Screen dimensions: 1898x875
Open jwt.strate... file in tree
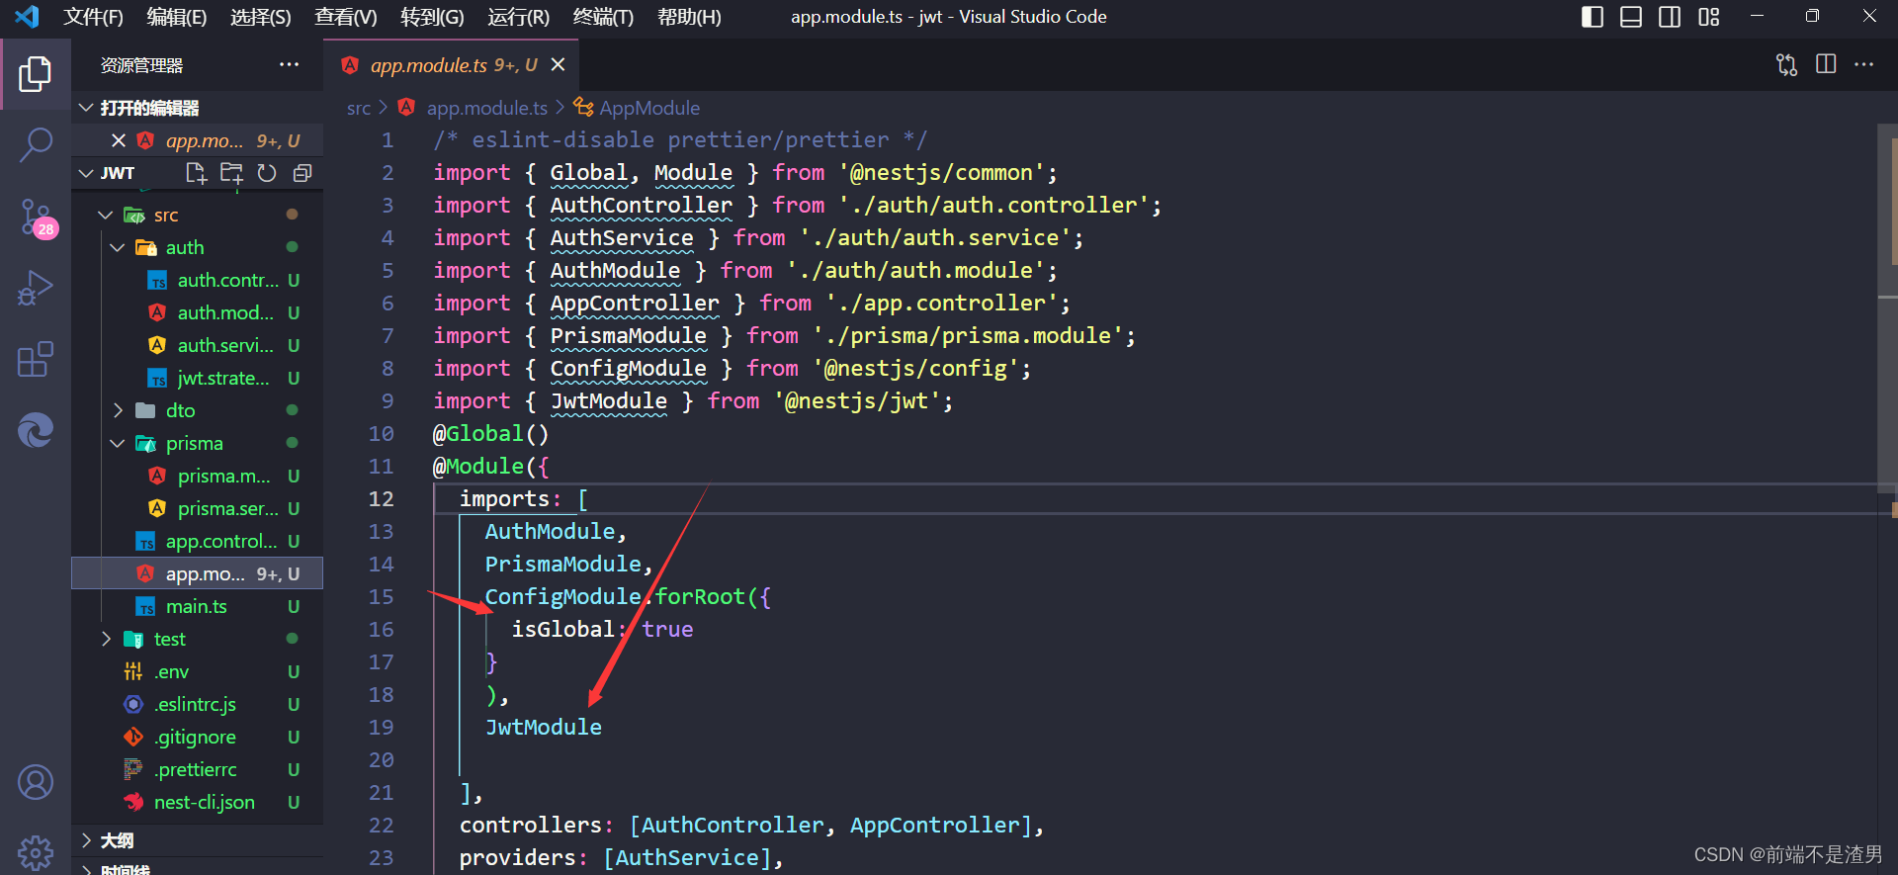198,378
